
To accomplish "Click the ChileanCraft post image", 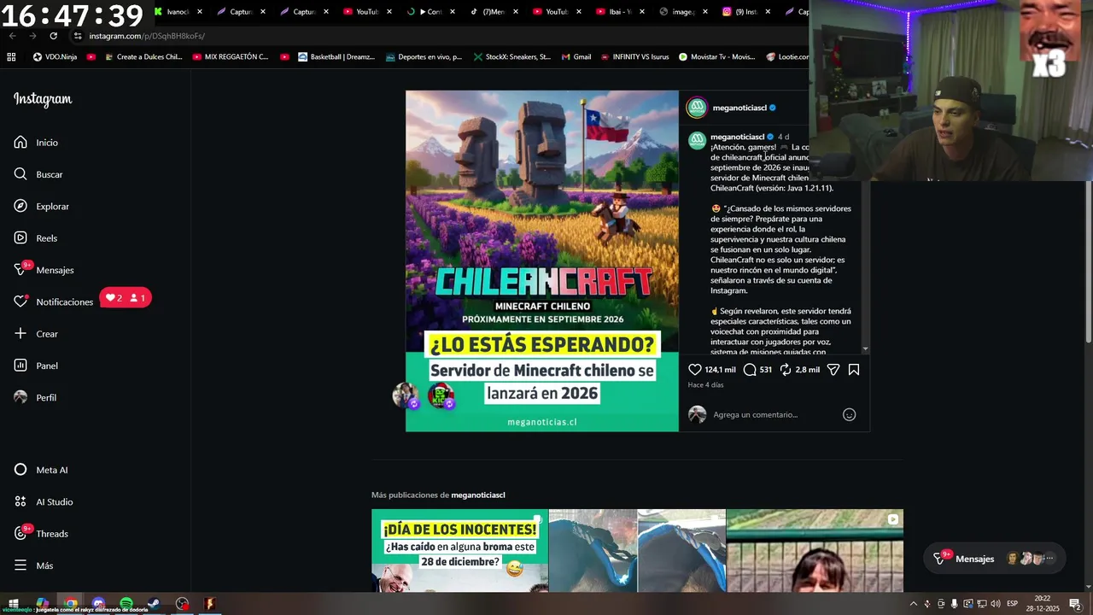I will tap(542, 261).
